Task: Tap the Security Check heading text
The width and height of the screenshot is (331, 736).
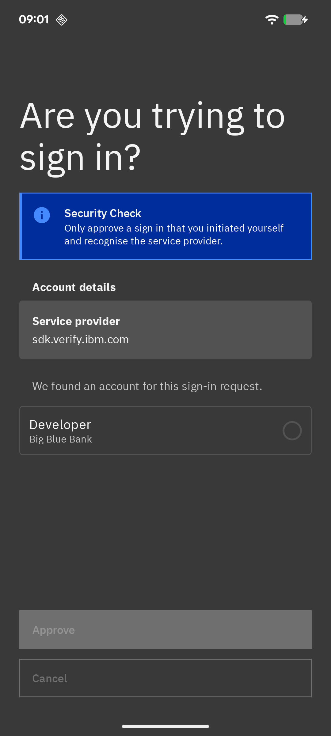Action: [103, 213]
